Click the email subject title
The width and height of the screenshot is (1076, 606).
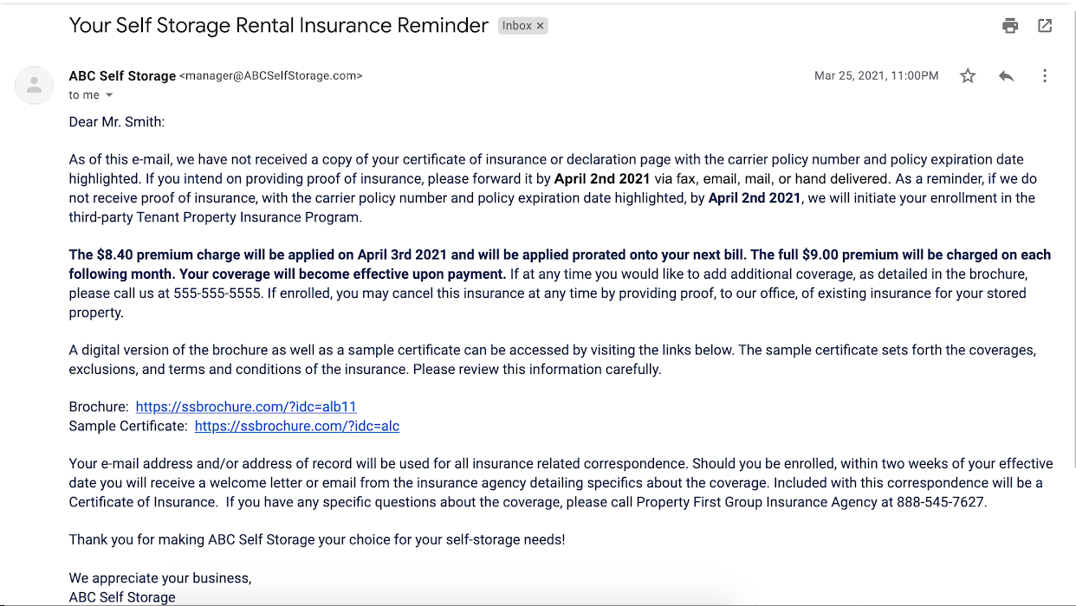(278, 26)
